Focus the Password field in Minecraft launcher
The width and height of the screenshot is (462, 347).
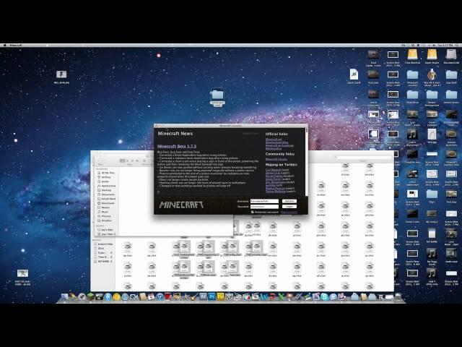[x=264, y=207]
